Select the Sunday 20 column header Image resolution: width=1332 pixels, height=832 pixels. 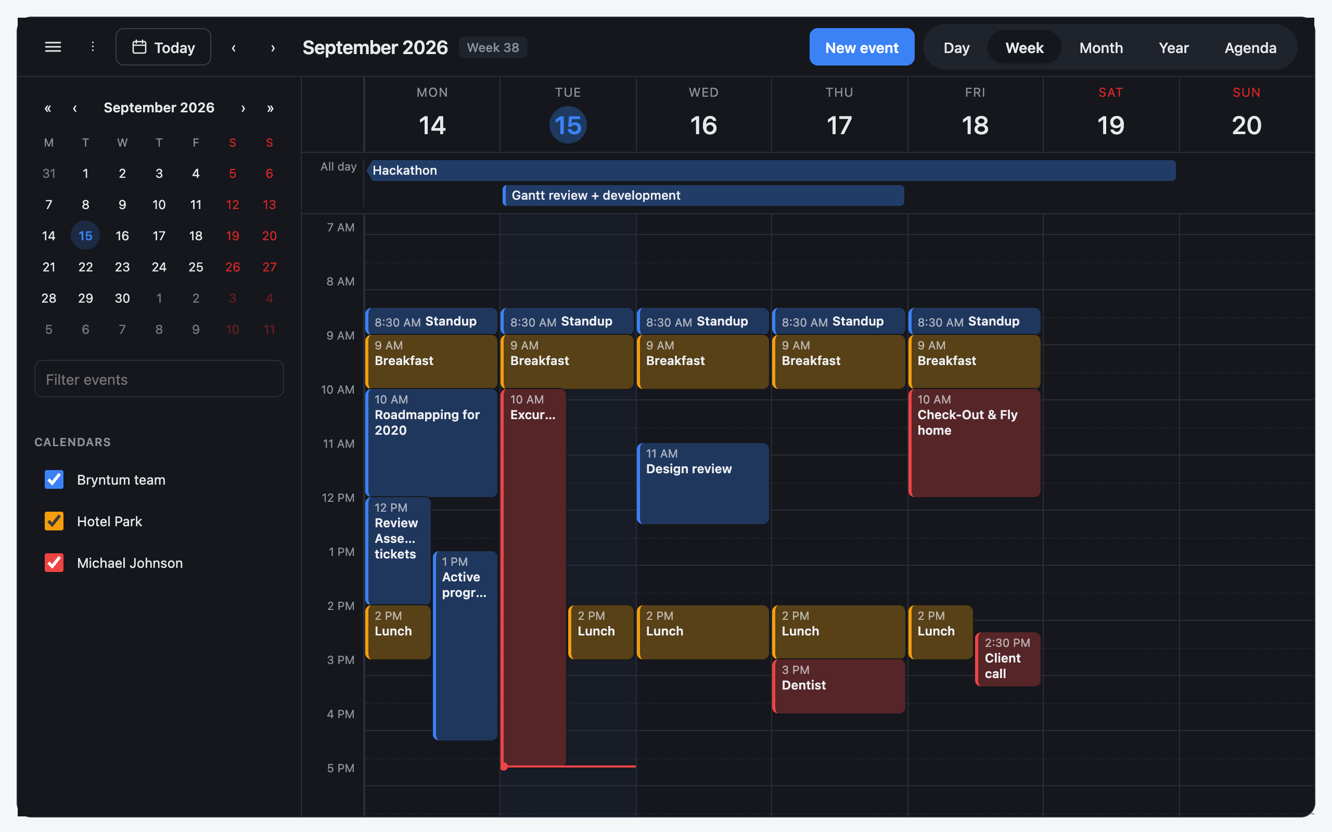pos(1247,114)
